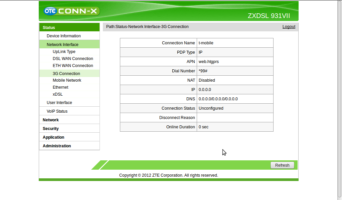Click the ZTE copyright notice

pyautogui.click(x=169, y=175)
